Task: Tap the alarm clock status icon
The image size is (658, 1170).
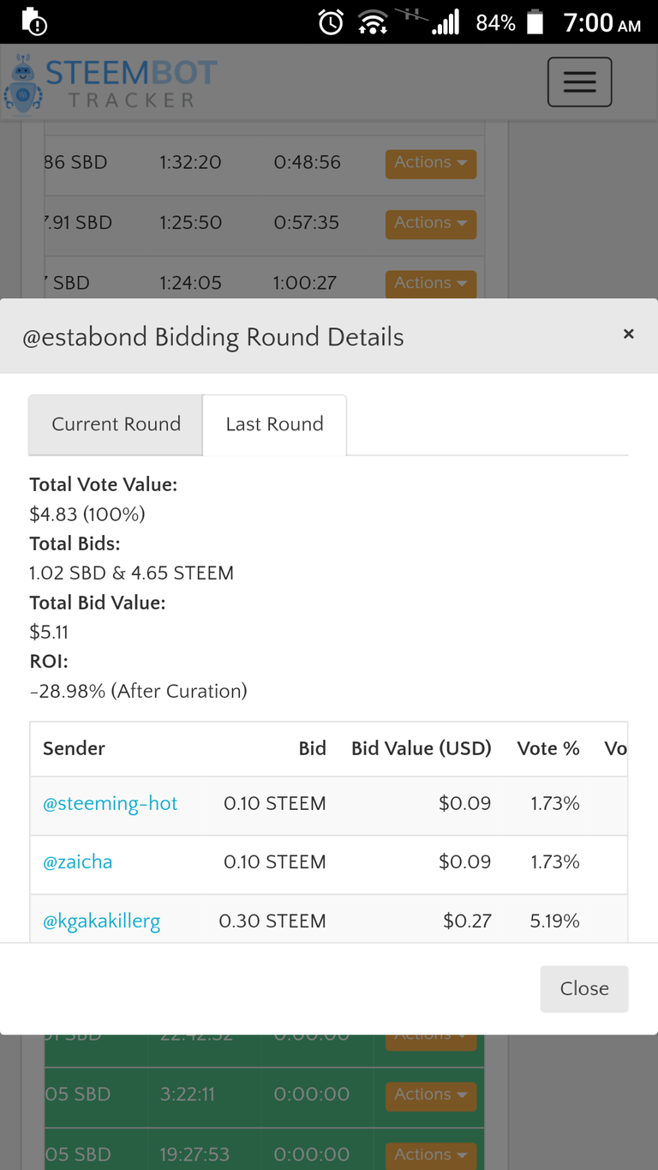Action: [x=331, y=22]
